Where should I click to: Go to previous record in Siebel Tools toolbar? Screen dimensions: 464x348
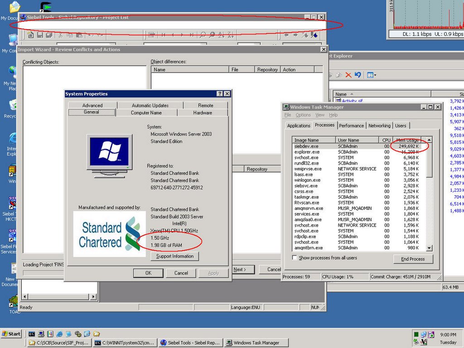click(173, 35)
